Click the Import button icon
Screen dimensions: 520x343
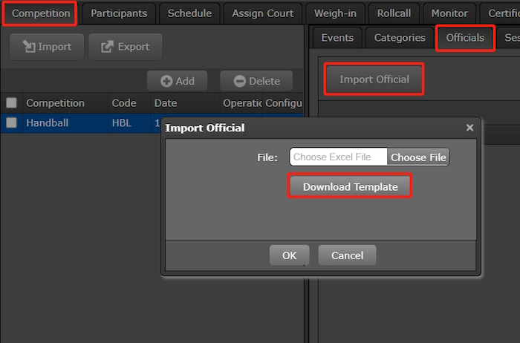(28, 47)
